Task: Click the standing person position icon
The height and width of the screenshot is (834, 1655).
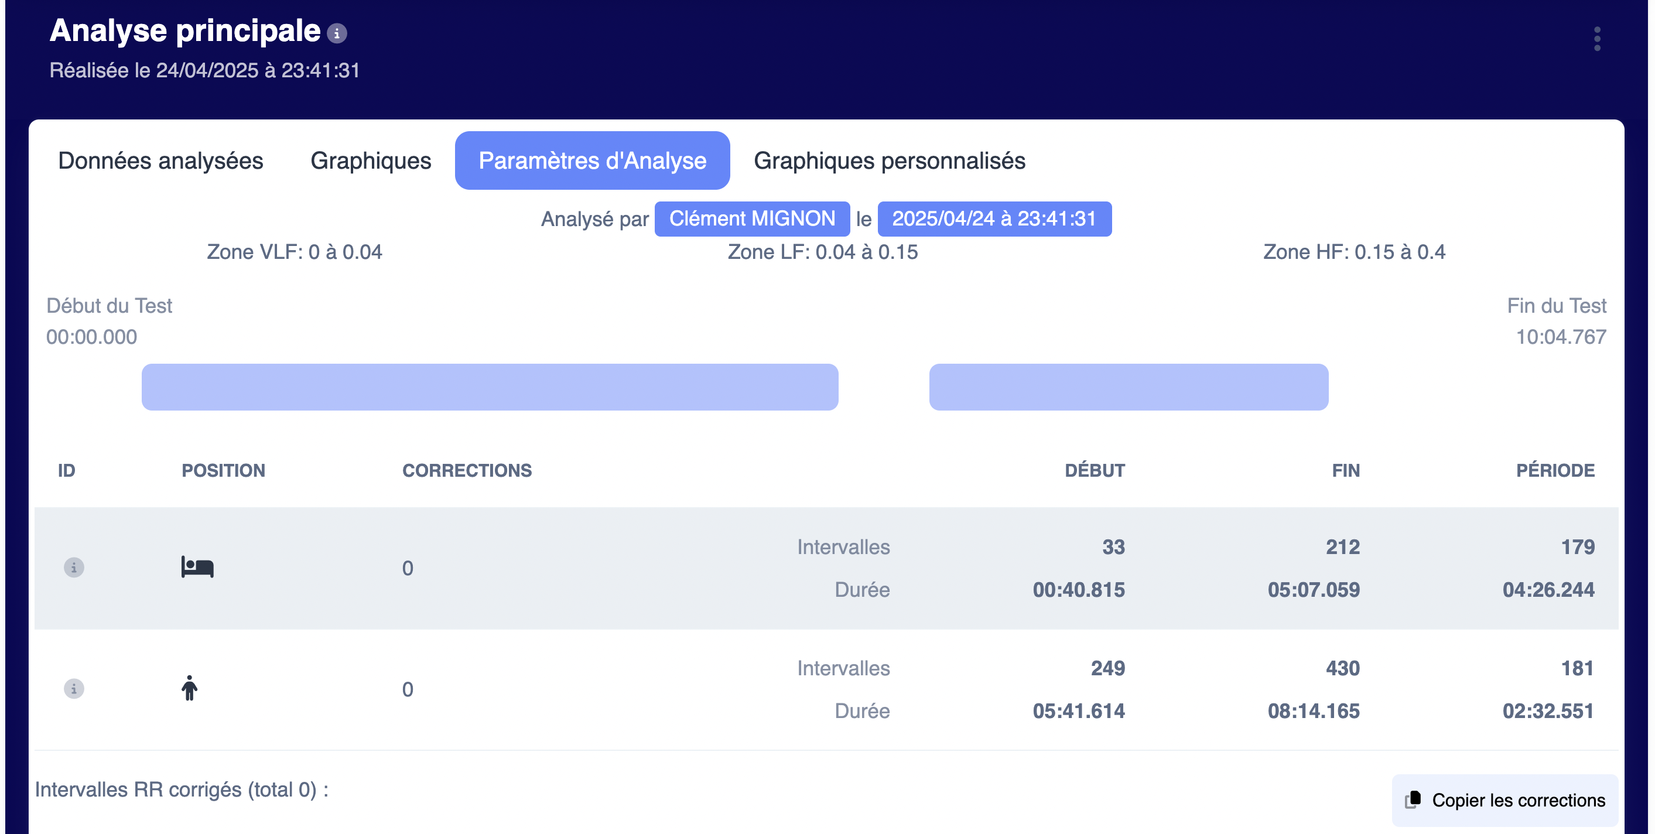Action: 190,688
